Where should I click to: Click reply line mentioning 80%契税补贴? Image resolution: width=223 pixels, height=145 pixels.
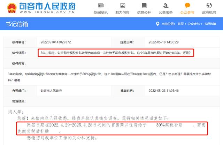111,128
